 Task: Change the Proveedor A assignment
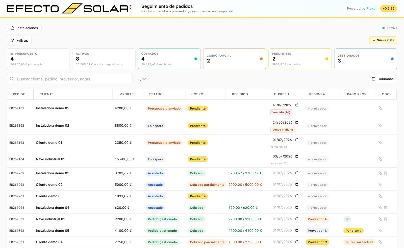click(x=317, y=219)
